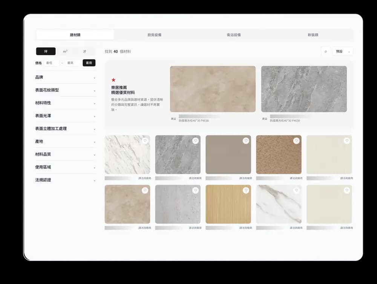Select the m² unit toggle

65,51
